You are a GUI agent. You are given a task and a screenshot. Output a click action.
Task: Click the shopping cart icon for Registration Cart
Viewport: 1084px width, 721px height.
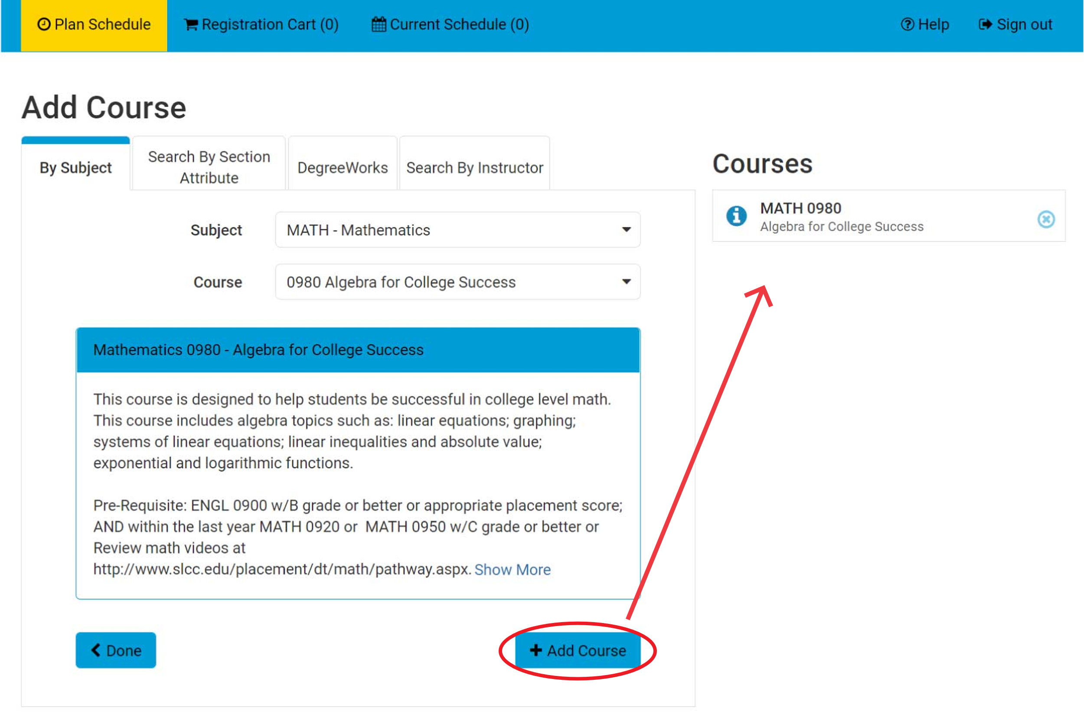[190, 24]
